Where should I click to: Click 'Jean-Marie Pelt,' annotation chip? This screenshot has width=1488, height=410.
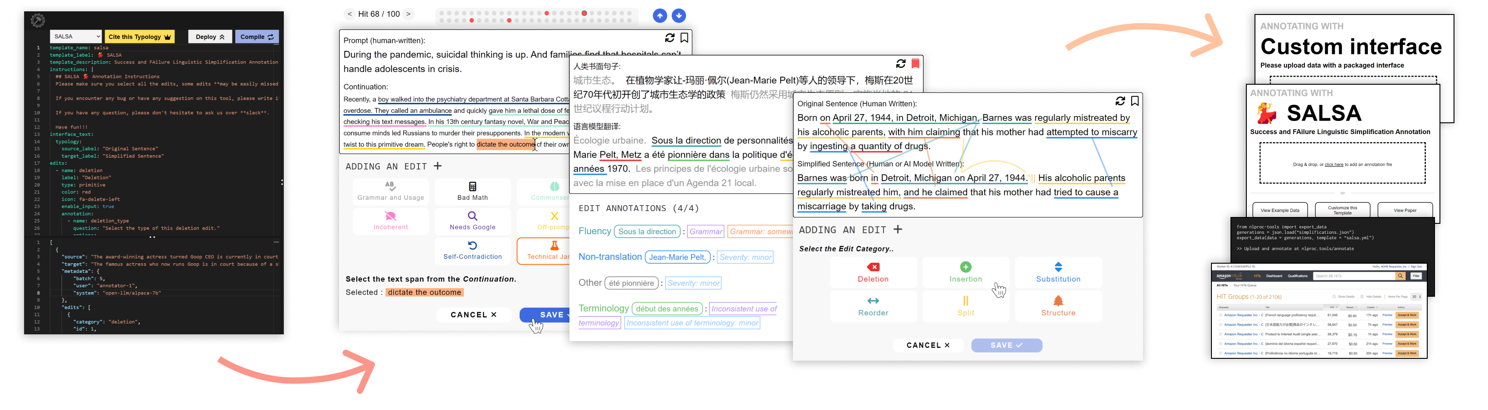click(677, 257)
